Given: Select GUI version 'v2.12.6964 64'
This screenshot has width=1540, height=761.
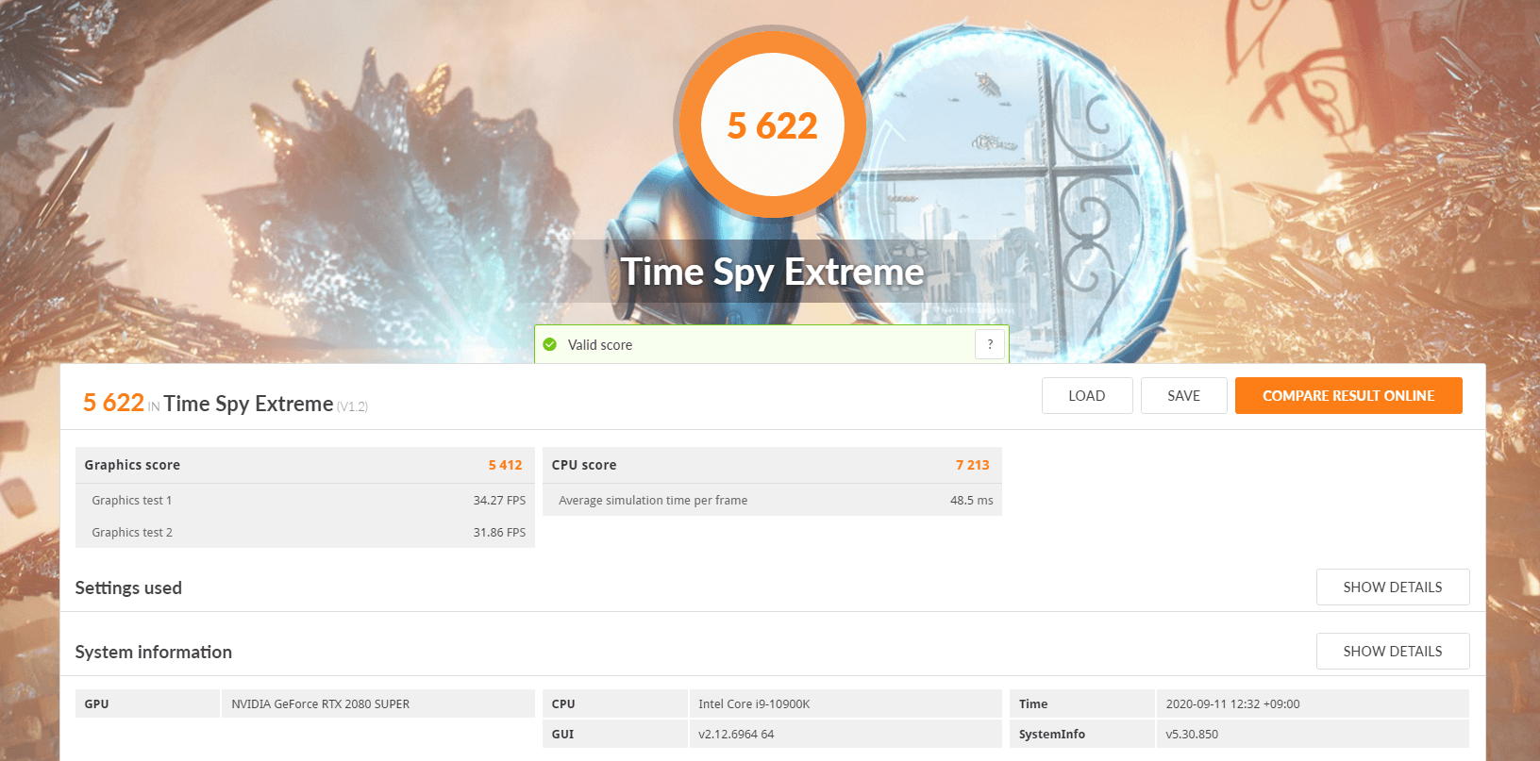Looking at the screenshot, I should pyautogui.click(x=736, y=735).
